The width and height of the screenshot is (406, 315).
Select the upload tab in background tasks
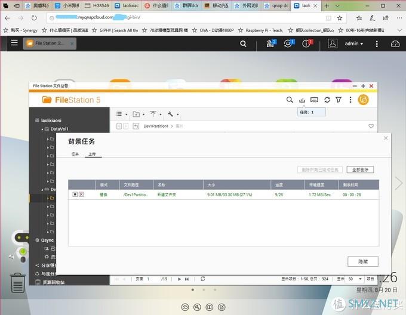point(93,154)
